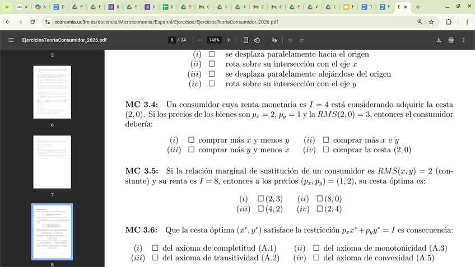Viewport: 475px width, 267px height.
Task: Switch to the yellow Google Slides tab
Action: (x=349, y=7)
